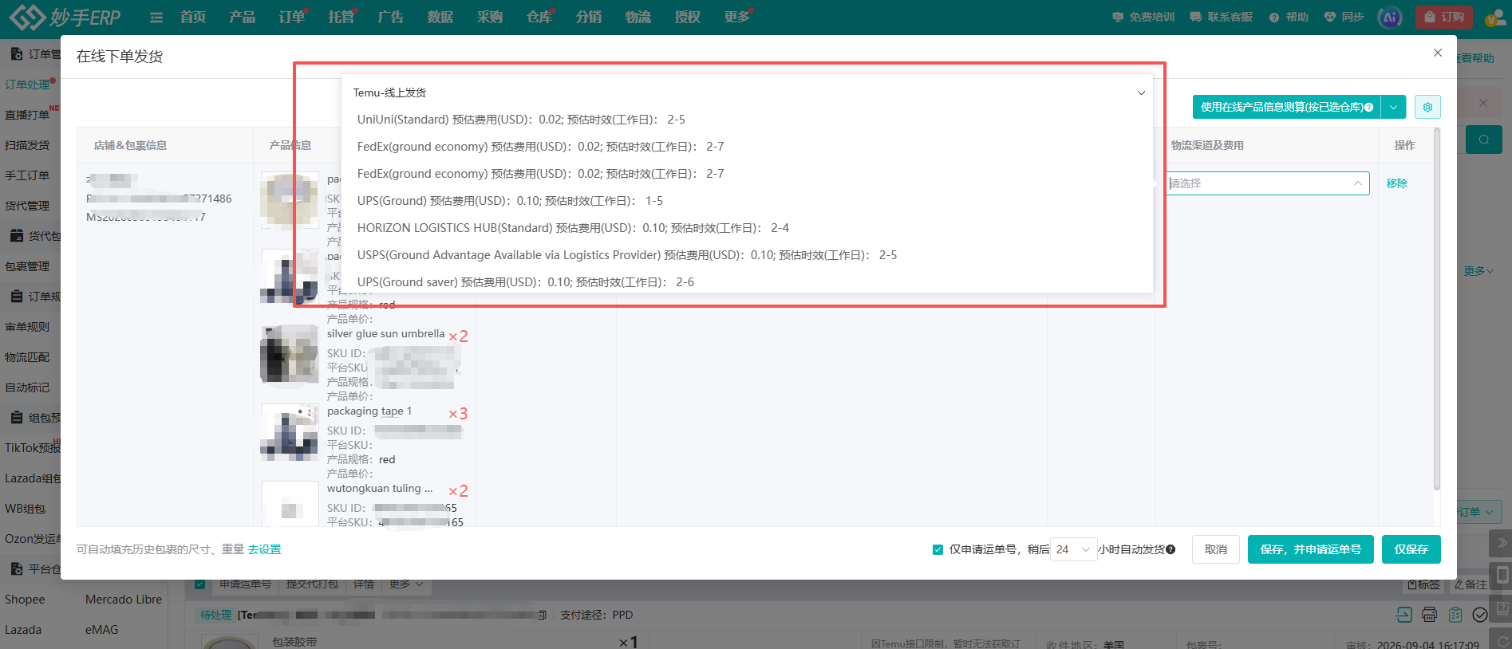
Task: Open the 物流 menu
Action: coord(638,17)
